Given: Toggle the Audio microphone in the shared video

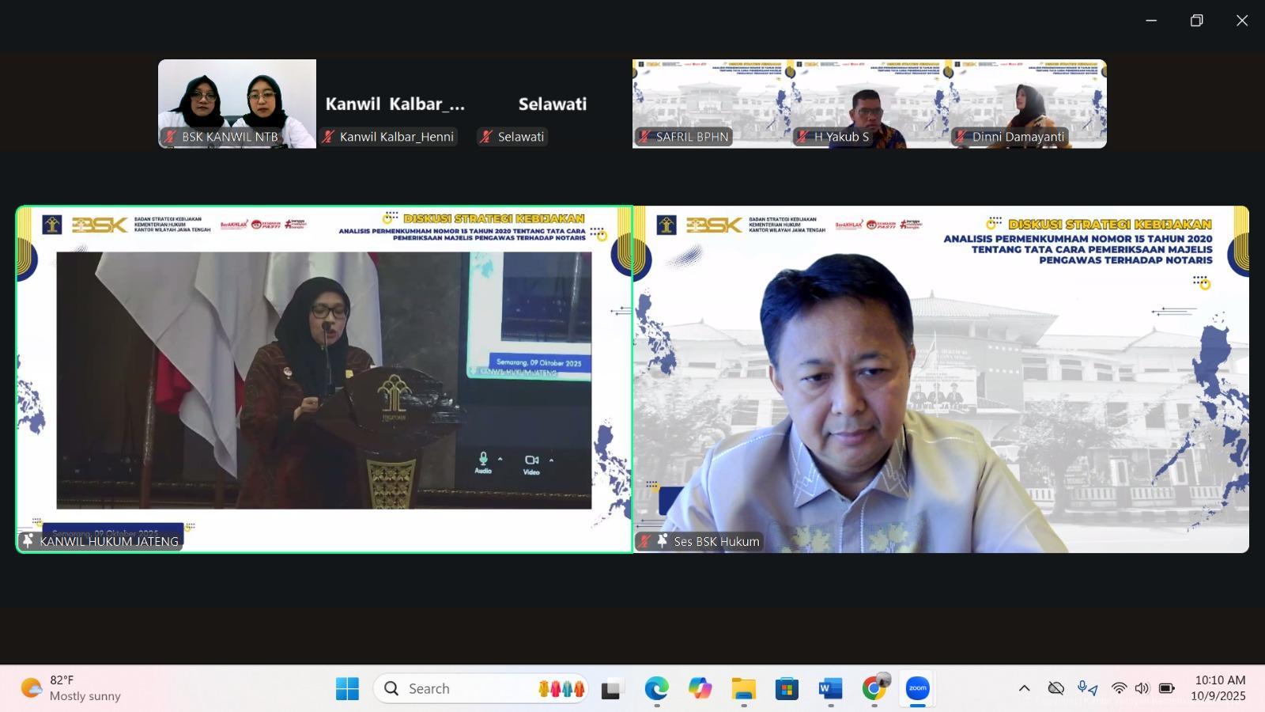Looking at the screenshot, I should [483, 460].
